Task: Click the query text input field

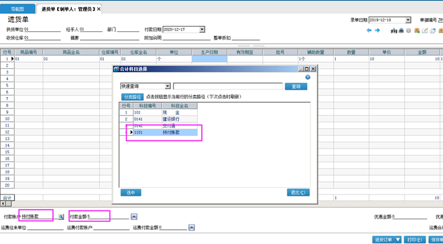Action: click(228, 86)
